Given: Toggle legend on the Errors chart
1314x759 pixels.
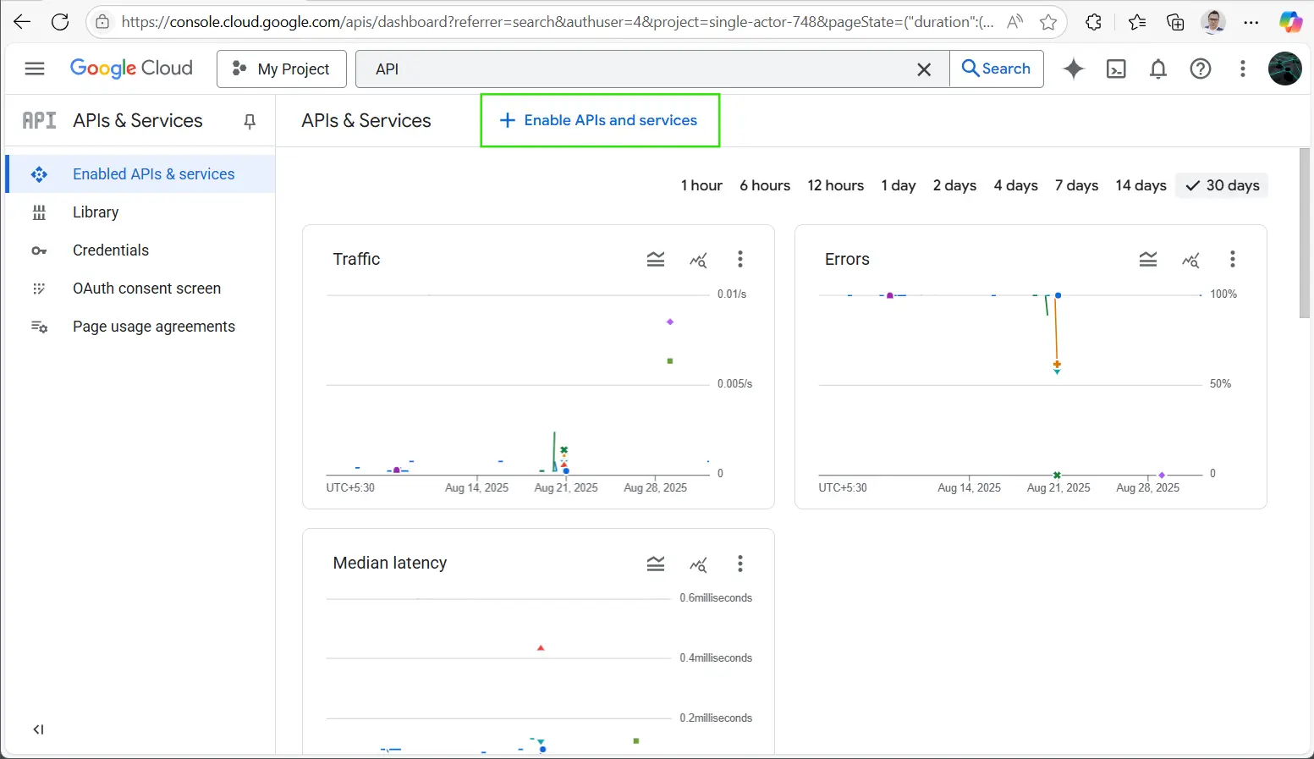Looking at the screenshot, I should point(1148,260).
